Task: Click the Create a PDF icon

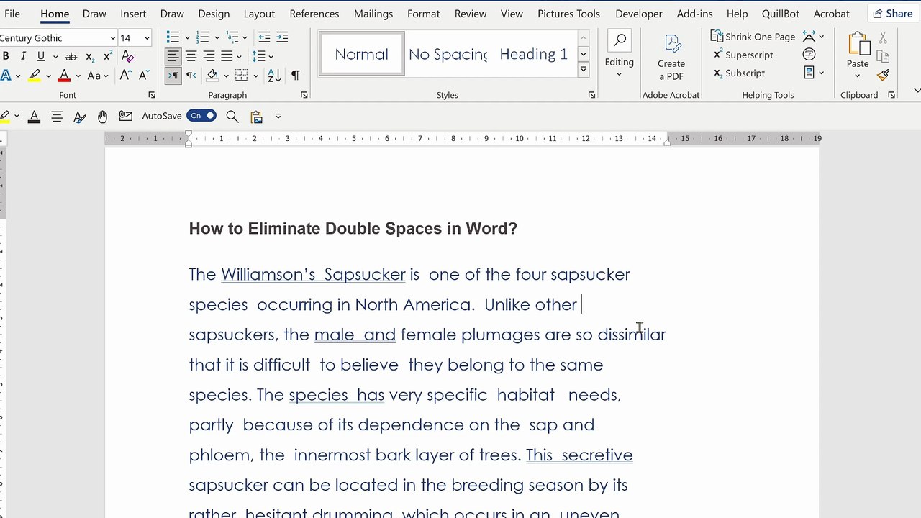Action: point(673,45)
